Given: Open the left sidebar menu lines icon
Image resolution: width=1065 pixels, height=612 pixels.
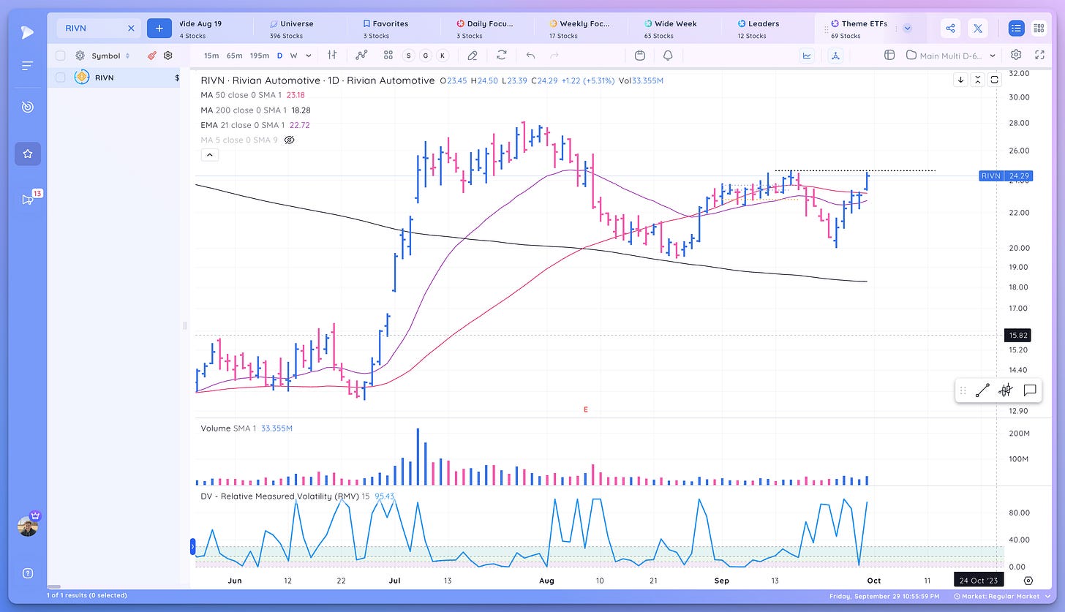Looking at the screenshot, I should pos(27,66).
